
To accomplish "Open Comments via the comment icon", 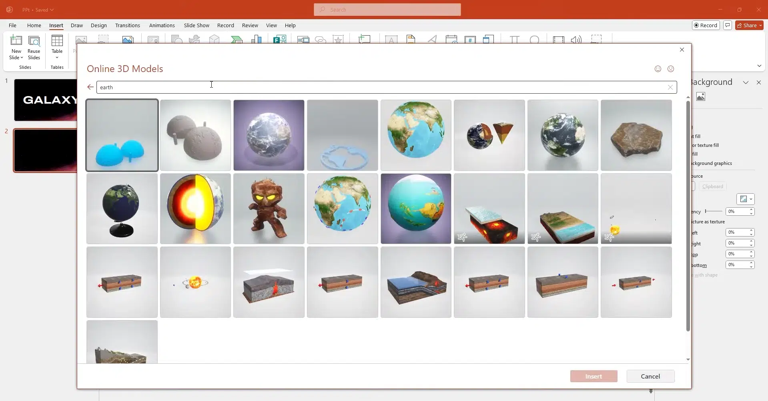I will [x=727, y=25].
